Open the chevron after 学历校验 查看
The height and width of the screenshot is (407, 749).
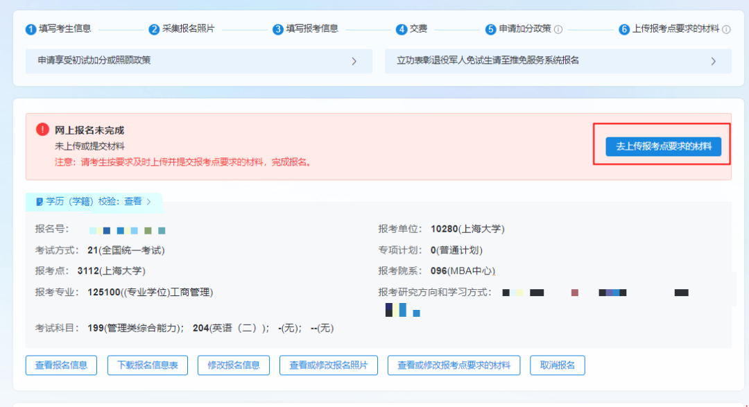(149, 202)
